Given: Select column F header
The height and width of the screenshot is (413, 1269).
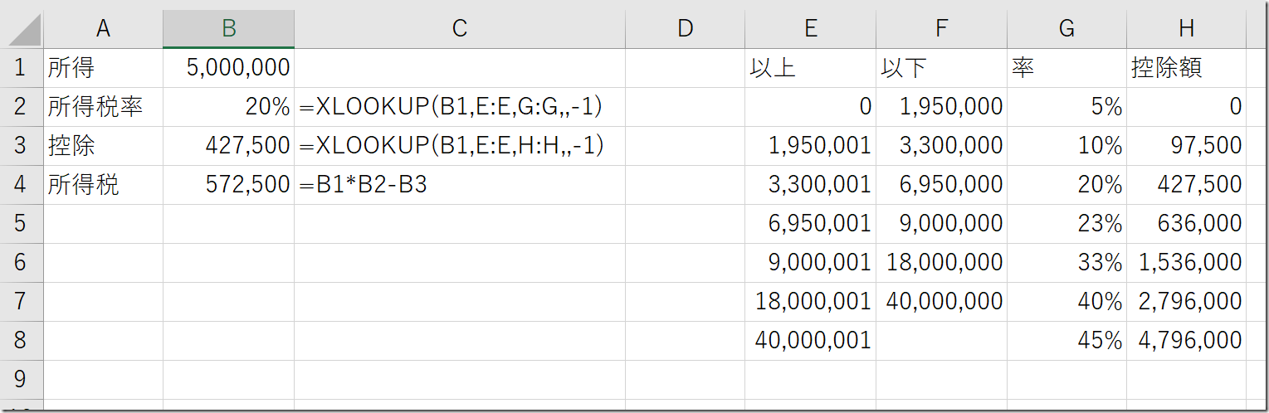Looking at the screenshot, I should point(941,29).
